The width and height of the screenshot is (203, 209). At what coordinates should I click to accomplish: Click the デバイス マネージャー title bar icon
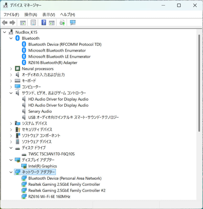[x=6, y=5]
